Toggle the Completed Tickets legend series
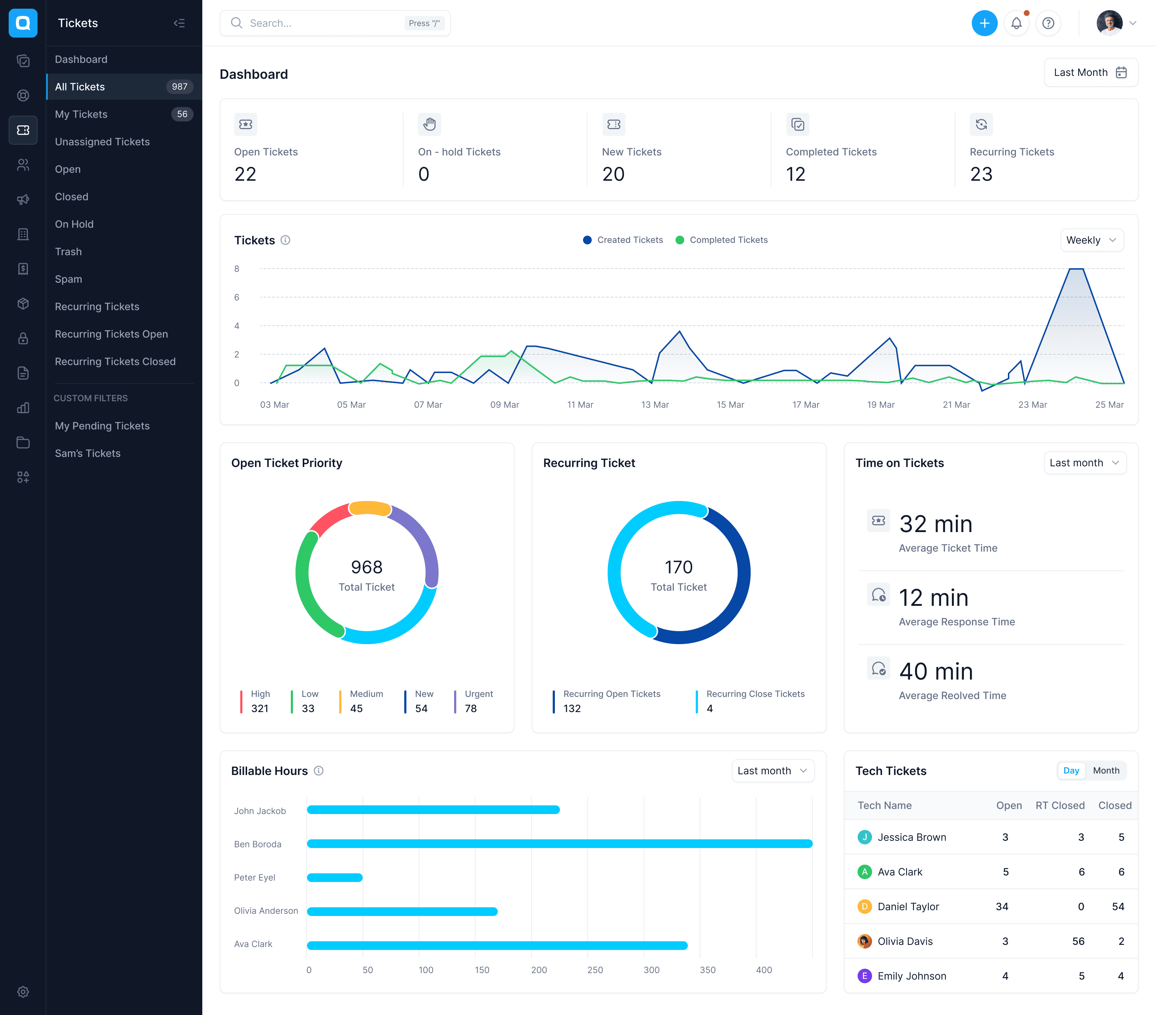1156x1015 pixels. click(x=722, y=240)
